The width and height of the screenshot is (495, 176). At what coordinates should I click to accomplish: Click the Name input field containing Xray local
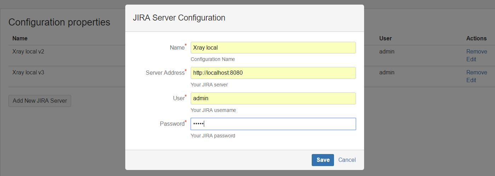(273, 47)
